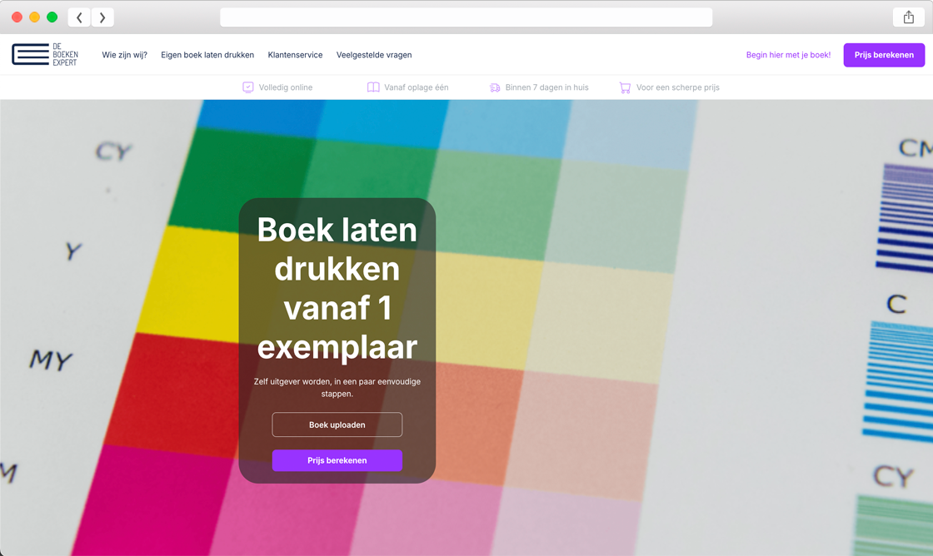Focus the browser address bar
Image resolution: width=933 pixels, height=556 pixels.
[x=466, y=17]
